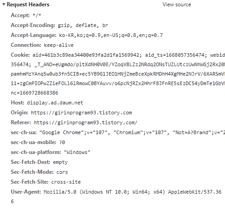Select the Host display.ad.daum.net value

tap(55, 103)
